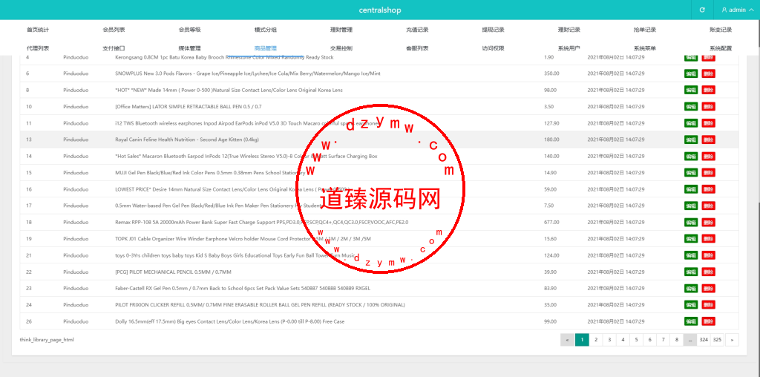
Task: Open 抢单记录 in the navigation
Action: 645,30
